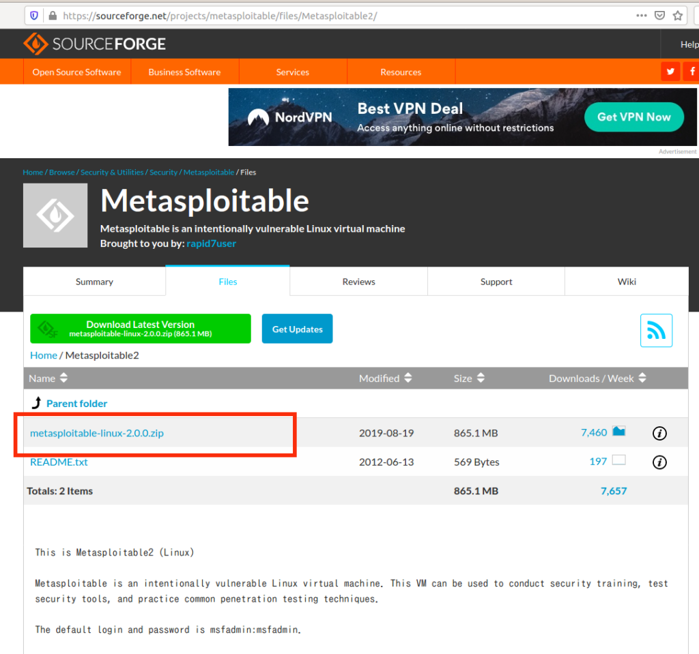
Task: Click the 2019-08-19 modified date cell
Action: tap(386, 433)
